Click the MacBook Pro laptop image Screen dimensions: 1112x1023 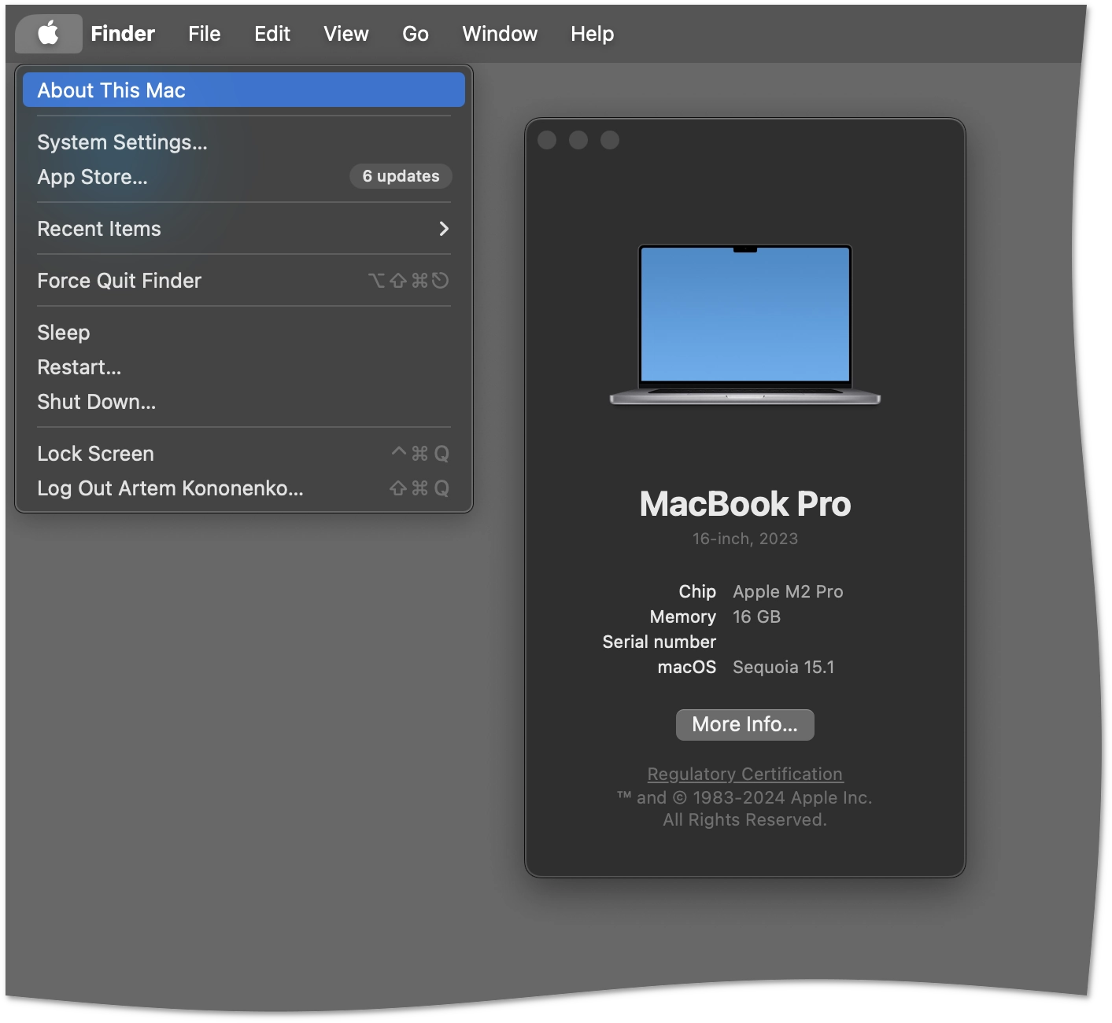click(744, 325)
